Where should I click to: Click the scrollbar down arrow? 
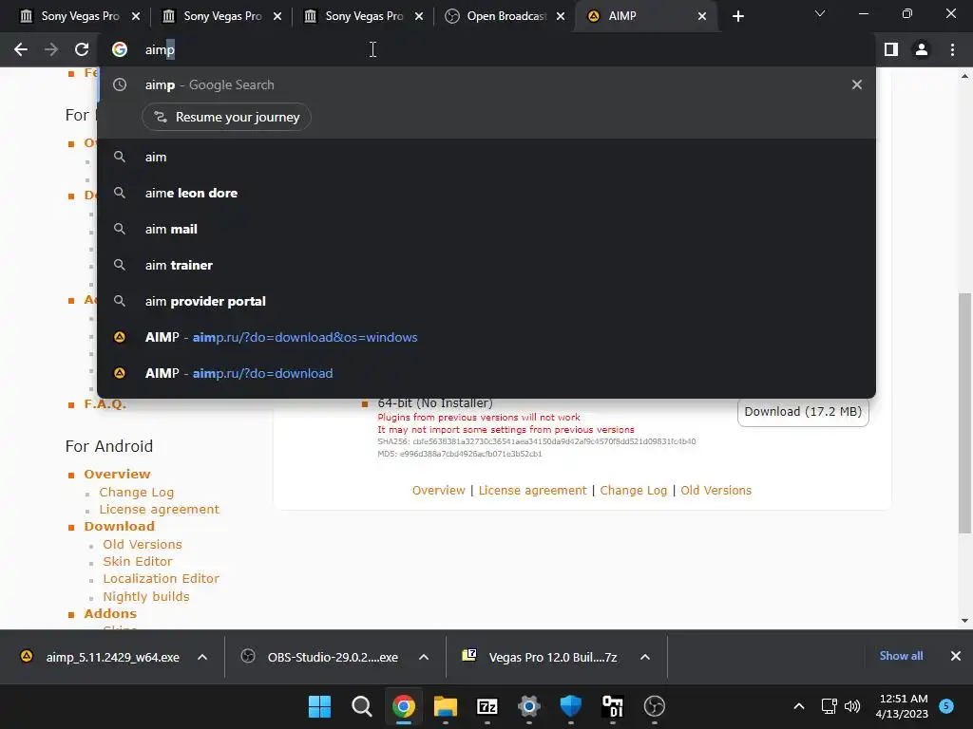click(x=964, y=621)
